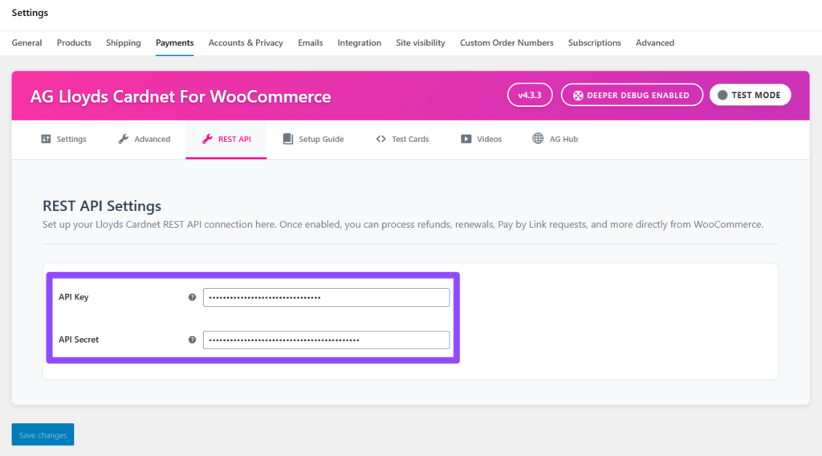Screen dimensions: 822x456
Task: Click the pink wrench REST API icon
Action: click(x=207, y=139)
